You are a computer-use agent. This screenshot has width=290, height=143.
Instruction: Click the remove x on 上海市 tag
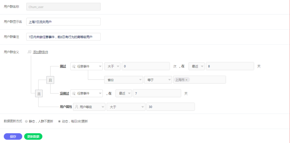(186, 80)
